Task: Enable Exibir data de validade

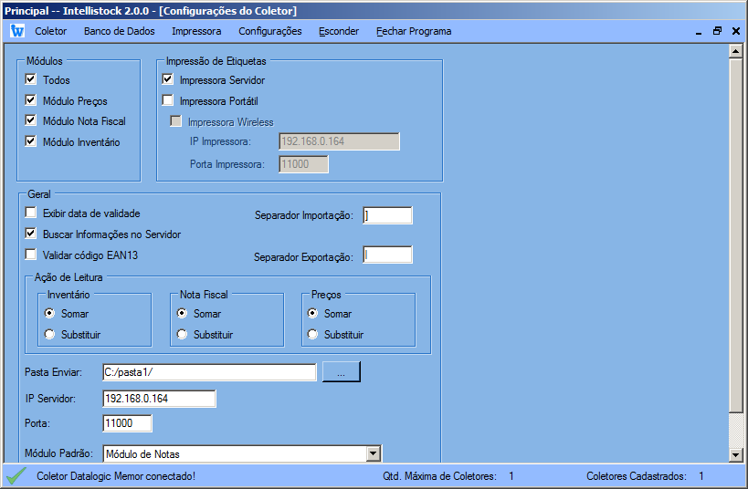Action: coord(30,213)
